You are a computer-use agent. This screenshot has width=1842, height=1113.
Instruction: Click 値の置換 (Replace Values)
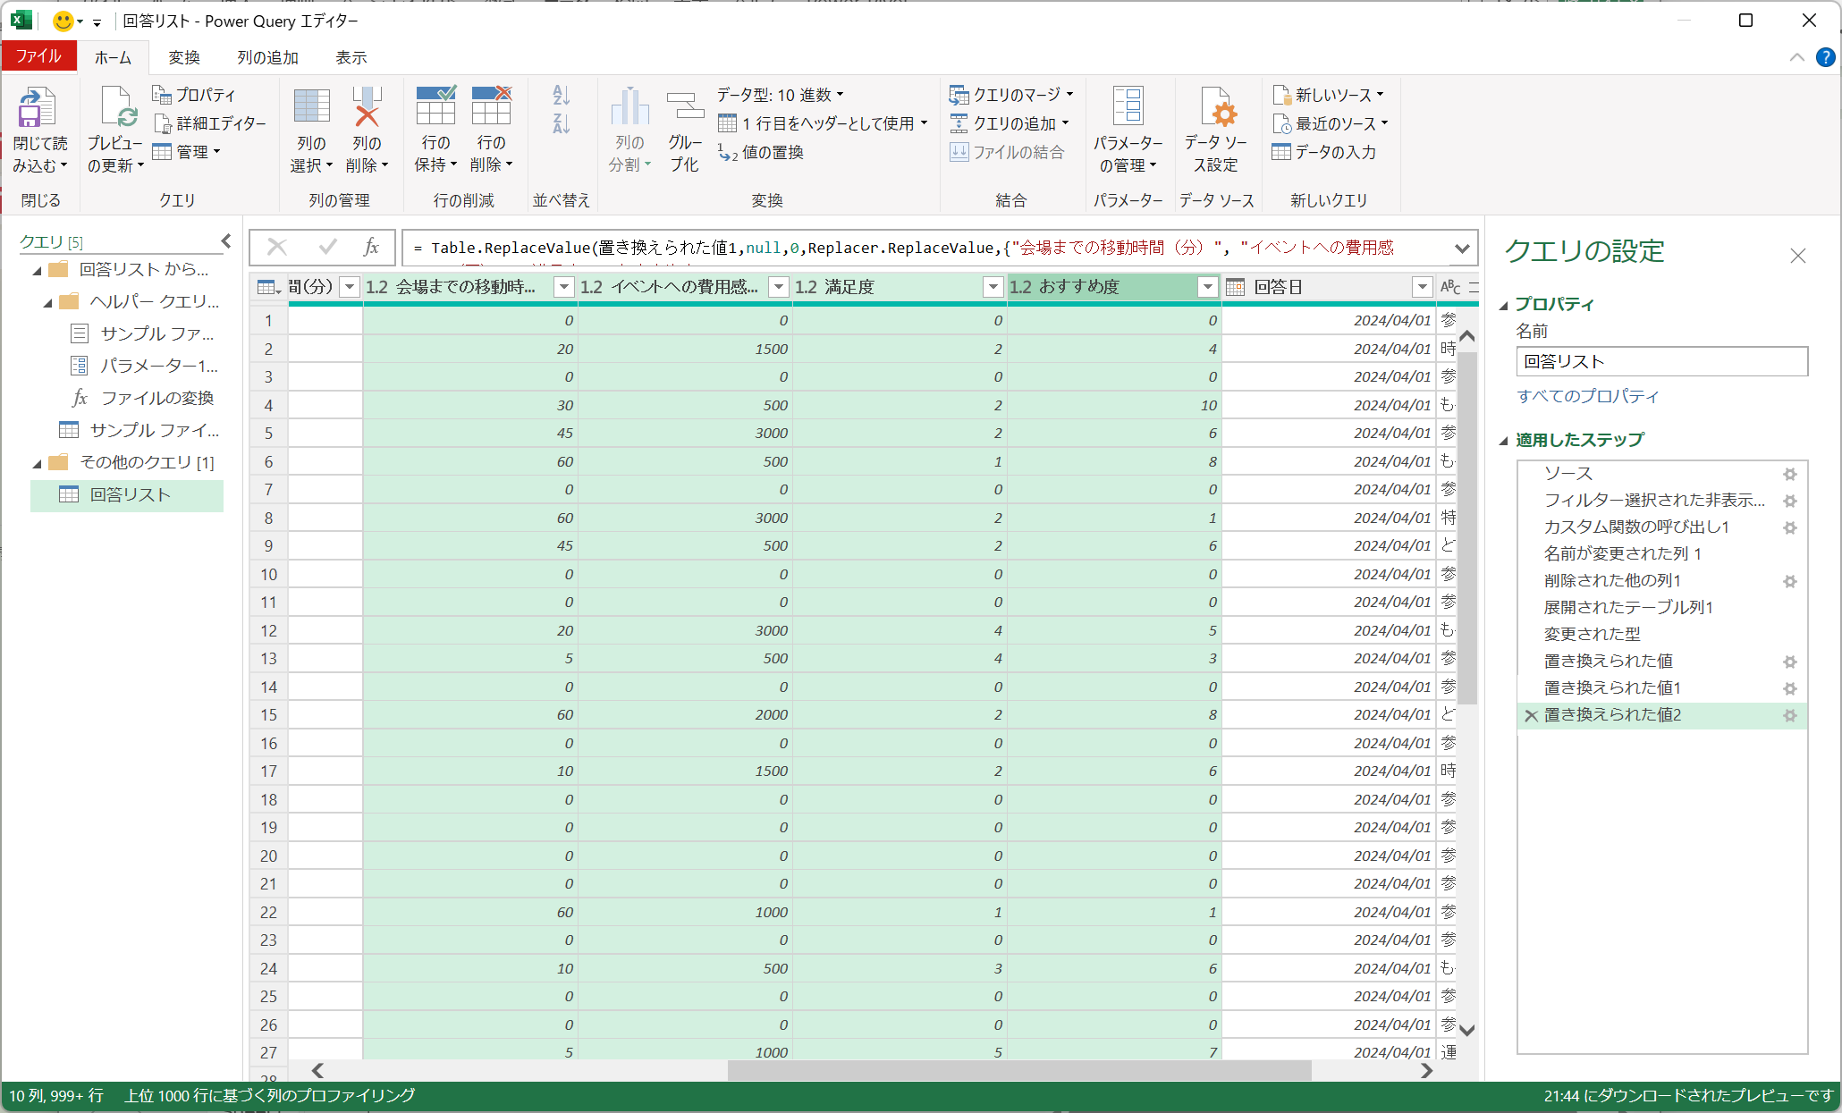[x=760, y=152]
